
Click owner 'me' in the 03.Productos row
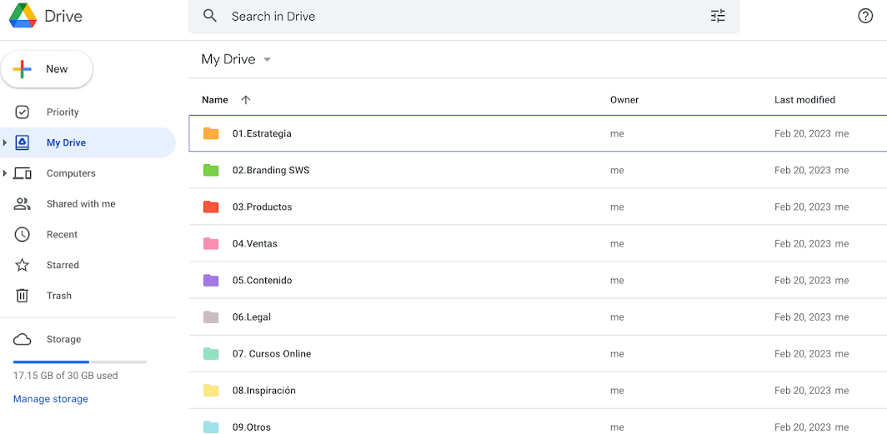click(617, 207)
